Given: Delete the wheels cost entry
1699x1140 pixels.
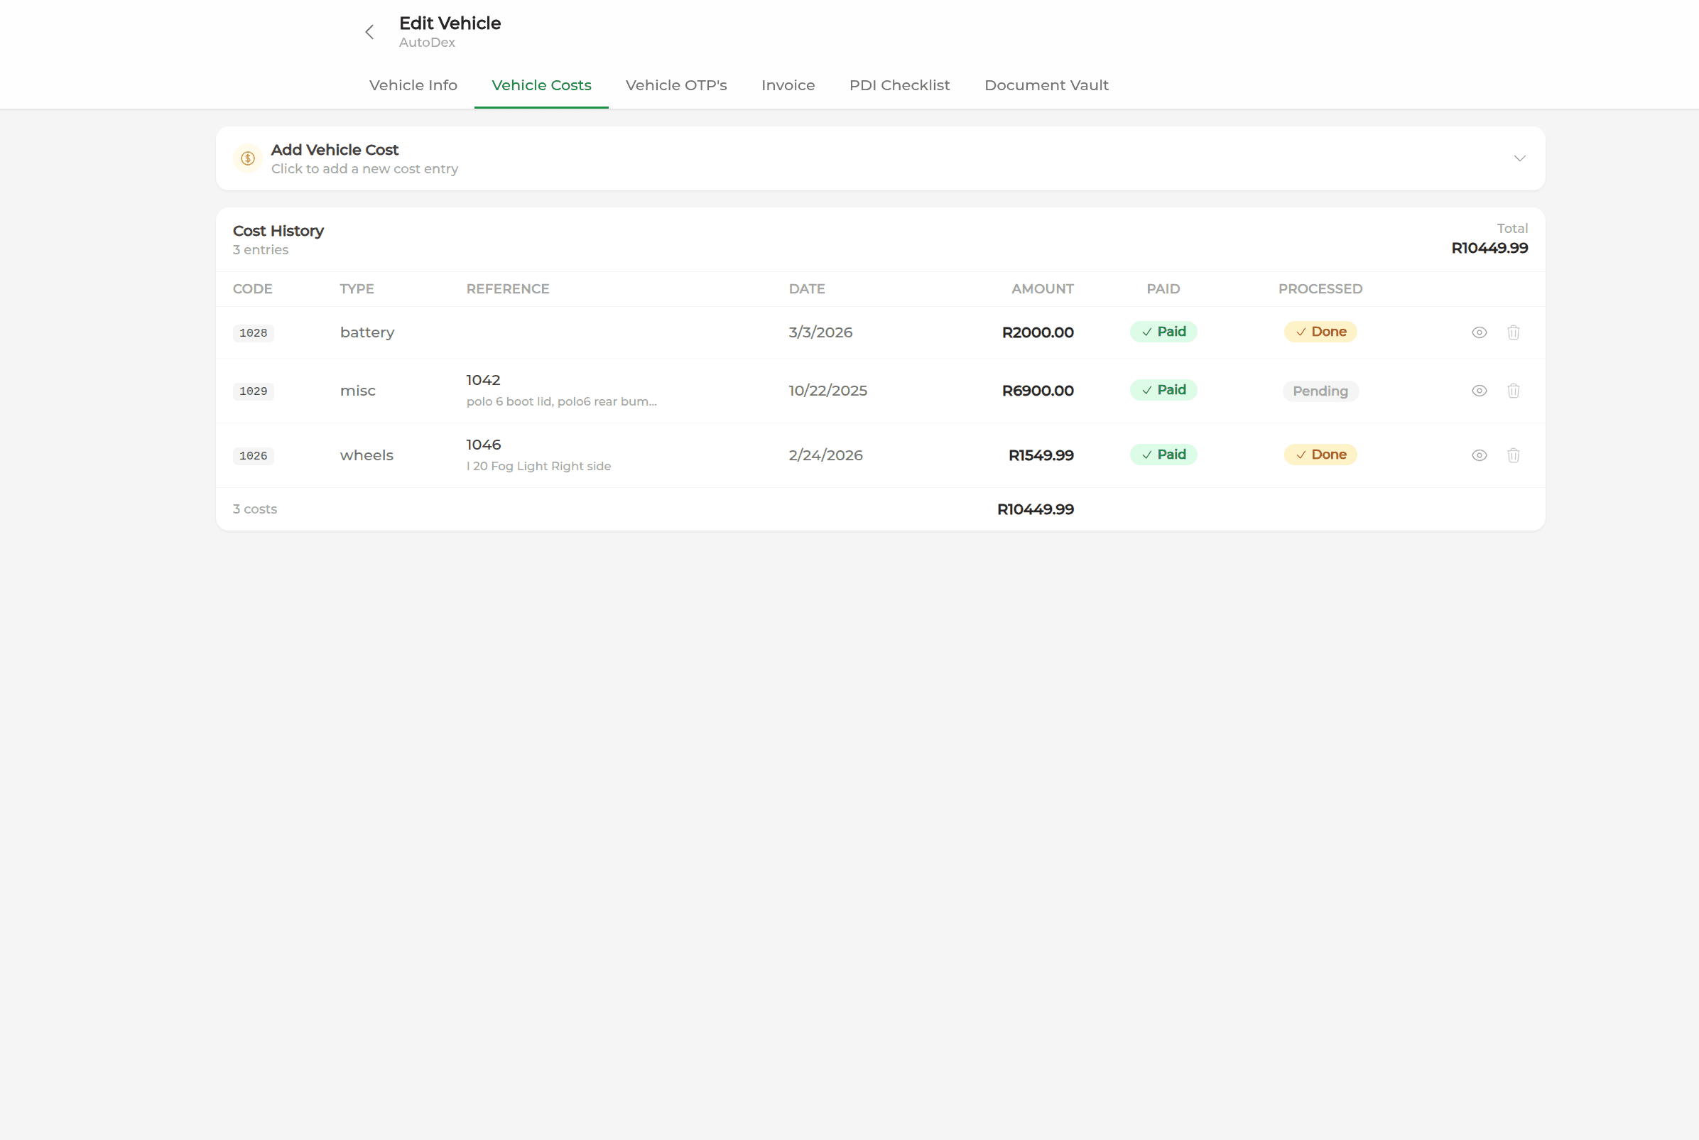Looking at the screenshot, I should tap(1514, 455).
